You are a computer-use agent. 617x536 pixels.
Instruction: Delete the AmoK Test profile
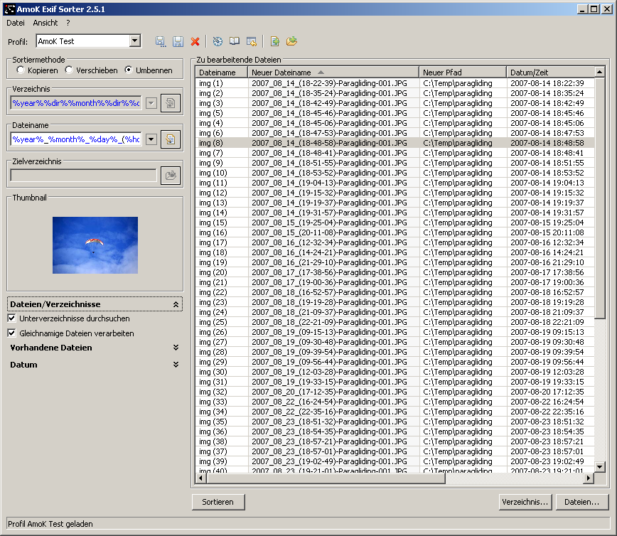tap(195, 42)
